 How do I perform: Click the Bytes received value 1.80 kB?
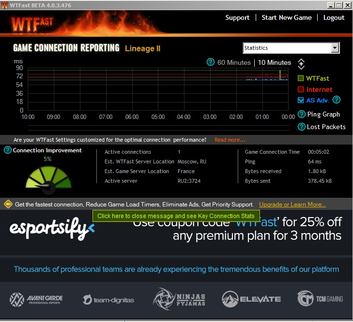coord(317,171)
